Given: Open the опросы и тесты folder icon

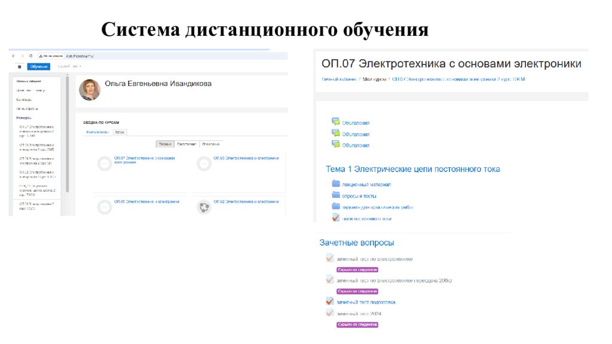Looking at the screenshot, I should (x=335, y=195).
